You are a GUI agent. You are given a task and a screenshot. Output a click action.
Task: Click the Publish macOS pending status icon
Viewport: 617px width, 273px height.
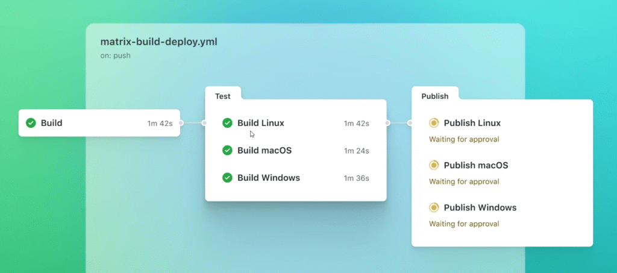coord(434,165)
